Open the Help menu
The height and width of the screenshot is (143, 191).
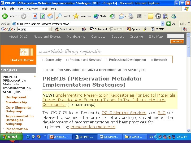pyautogui.click(x=54, y=9)
